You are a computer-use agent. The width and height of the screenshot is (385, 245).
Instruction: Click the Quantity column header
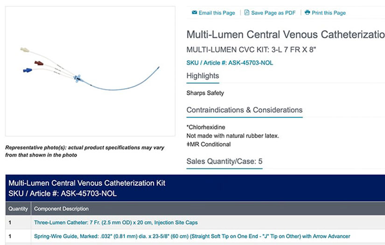pyautogui.click(x=18, y=209)
